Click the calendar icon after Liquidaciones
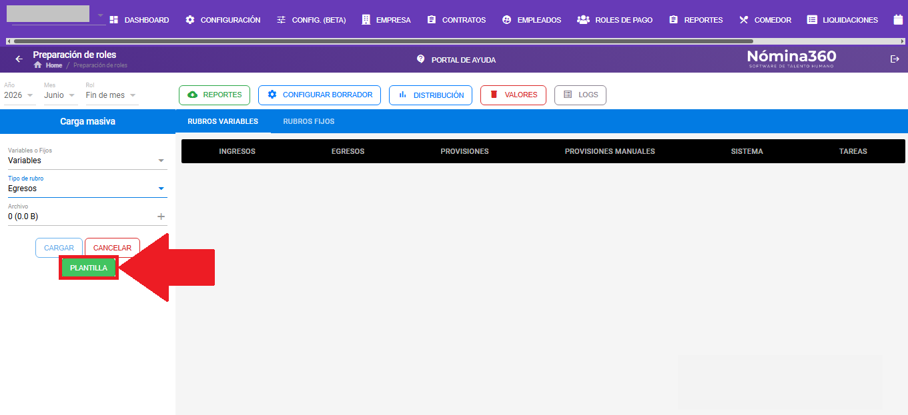Screen dimensions: 908x415 coord(897,20)
